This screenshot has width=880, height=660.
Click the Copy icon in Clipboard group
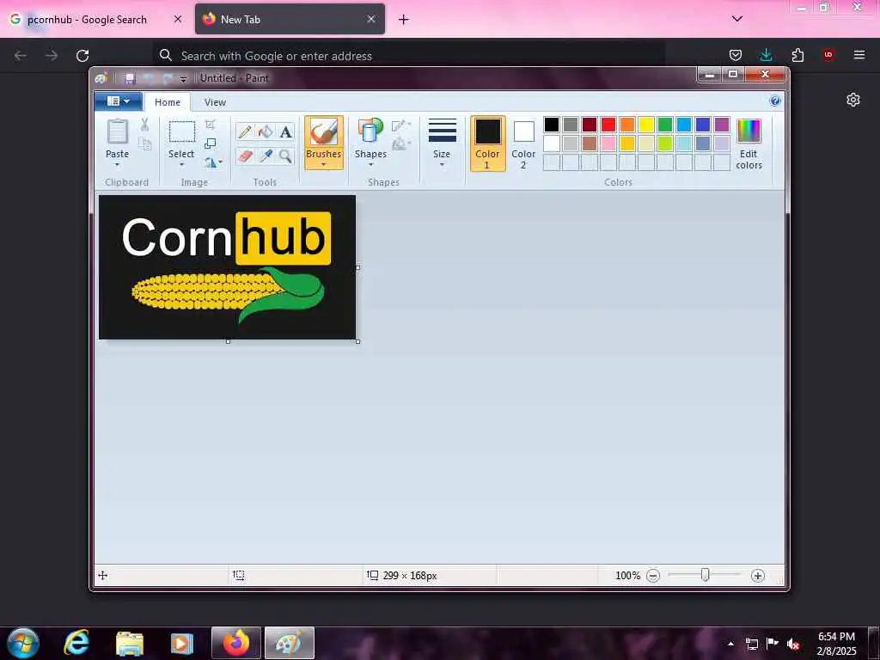[x=144, y=144]
